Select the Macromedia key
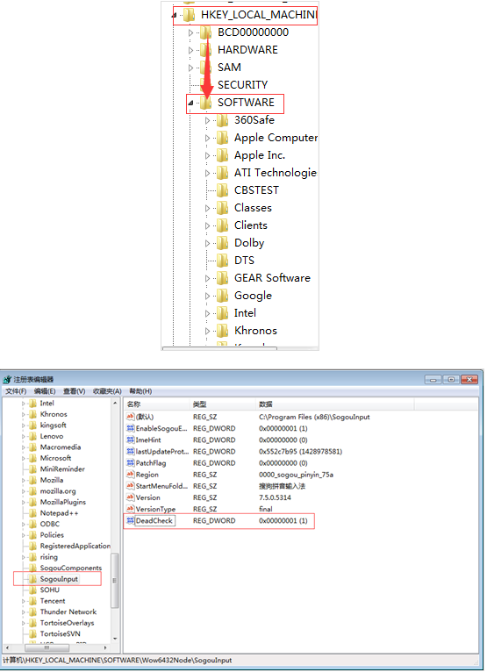Screen dimensions: 487x672 [61, 447]
